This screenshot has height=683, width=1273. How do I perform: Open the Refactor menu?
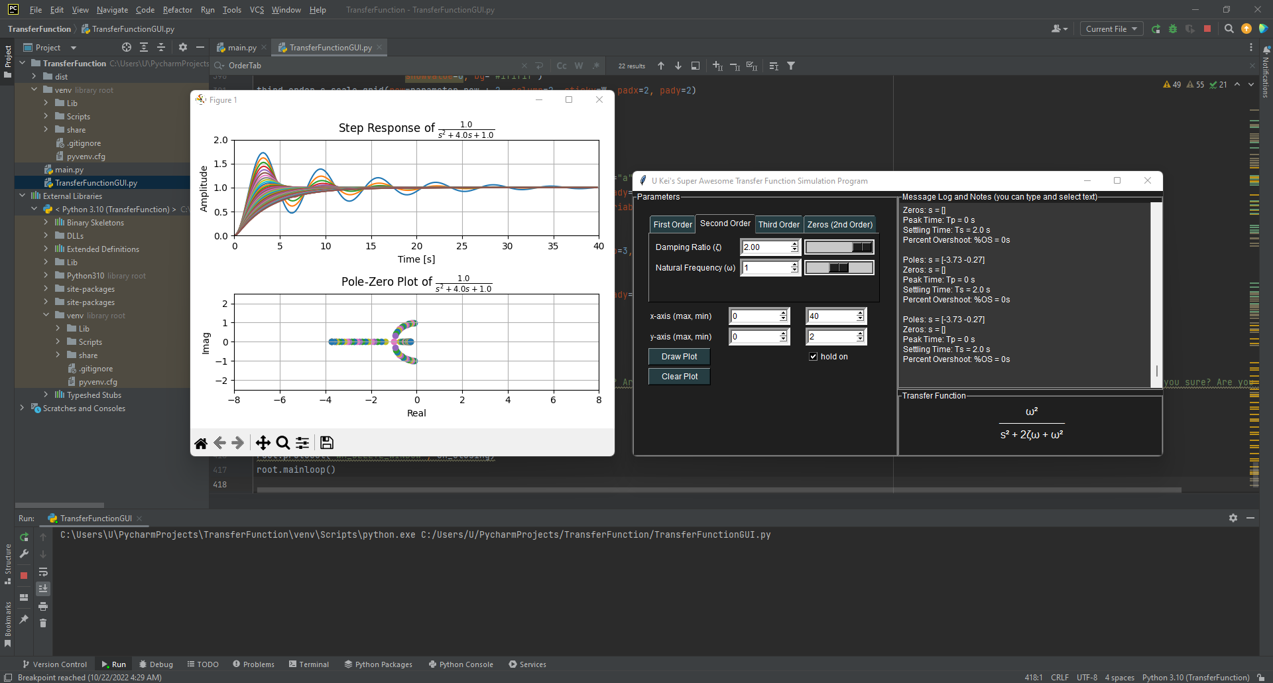[177, 10]
